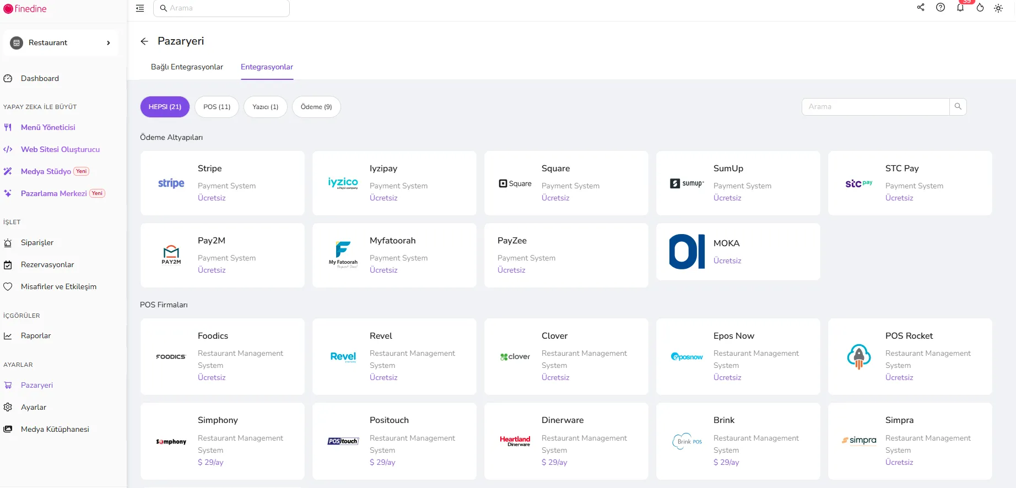Open Menü Yöneticisi page
The image size is (1016, 488).
click(48, 127)
